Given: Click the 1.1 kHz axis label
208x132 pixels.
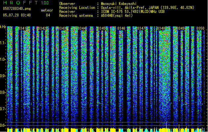Looking at the screenshot, I should (3, 43).
